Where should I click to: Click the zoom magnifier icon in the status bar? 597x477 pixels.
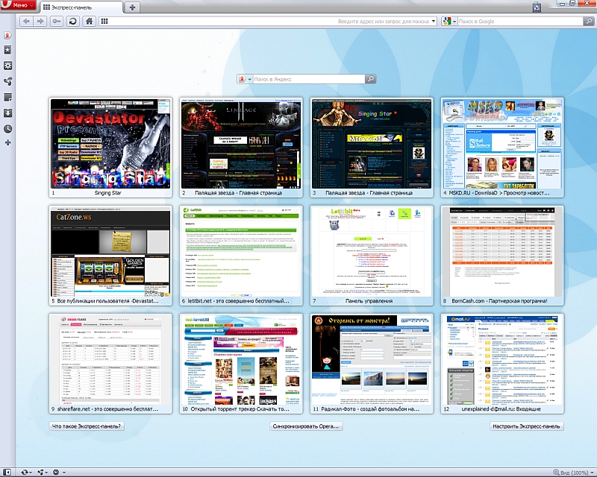coord(556,472)
